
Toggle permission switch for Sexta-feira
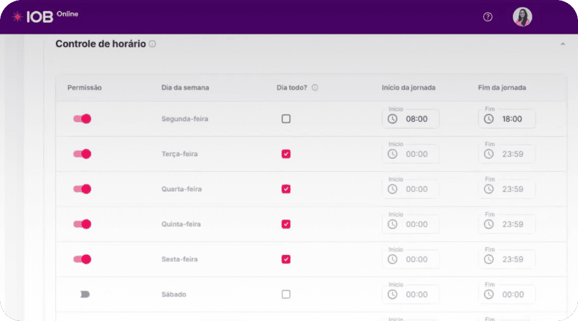(82, 259)
